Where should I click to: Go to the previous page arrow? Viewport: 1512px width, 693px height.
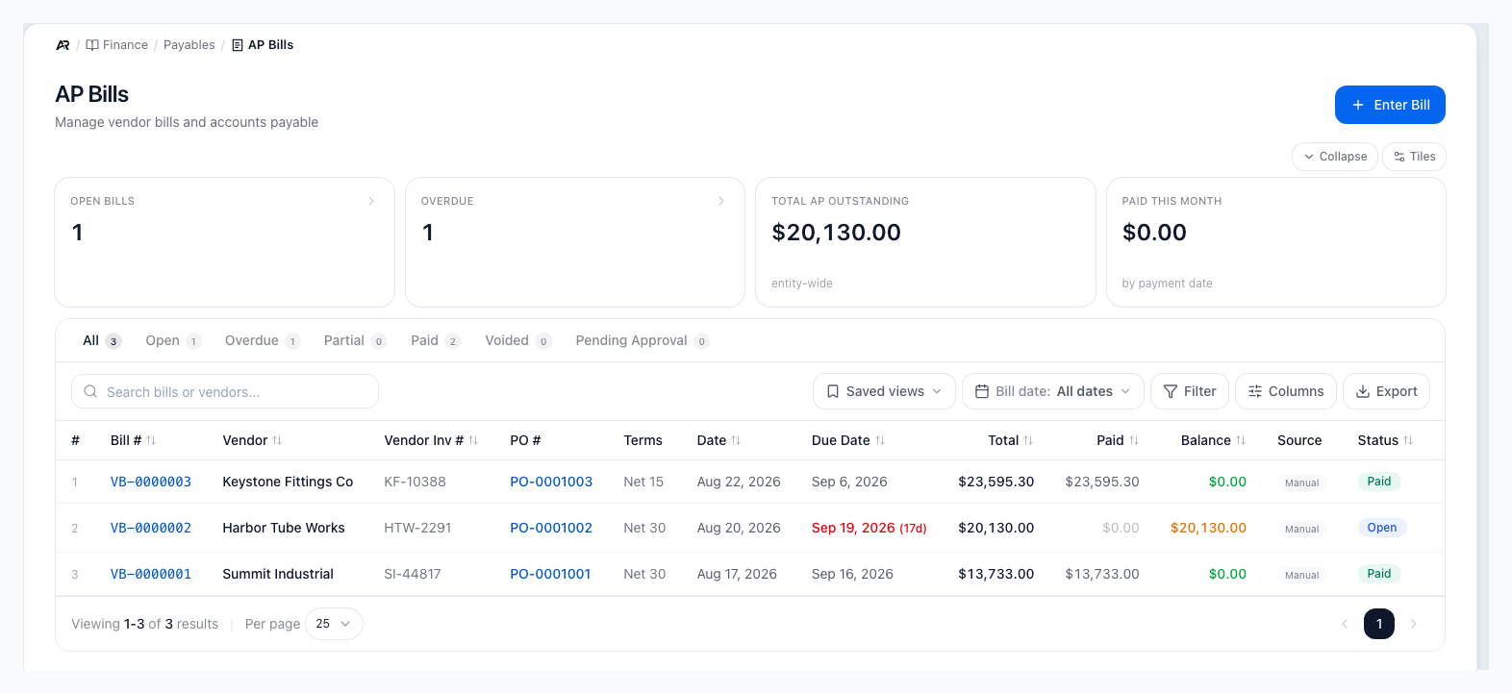tap(1345, 624)
